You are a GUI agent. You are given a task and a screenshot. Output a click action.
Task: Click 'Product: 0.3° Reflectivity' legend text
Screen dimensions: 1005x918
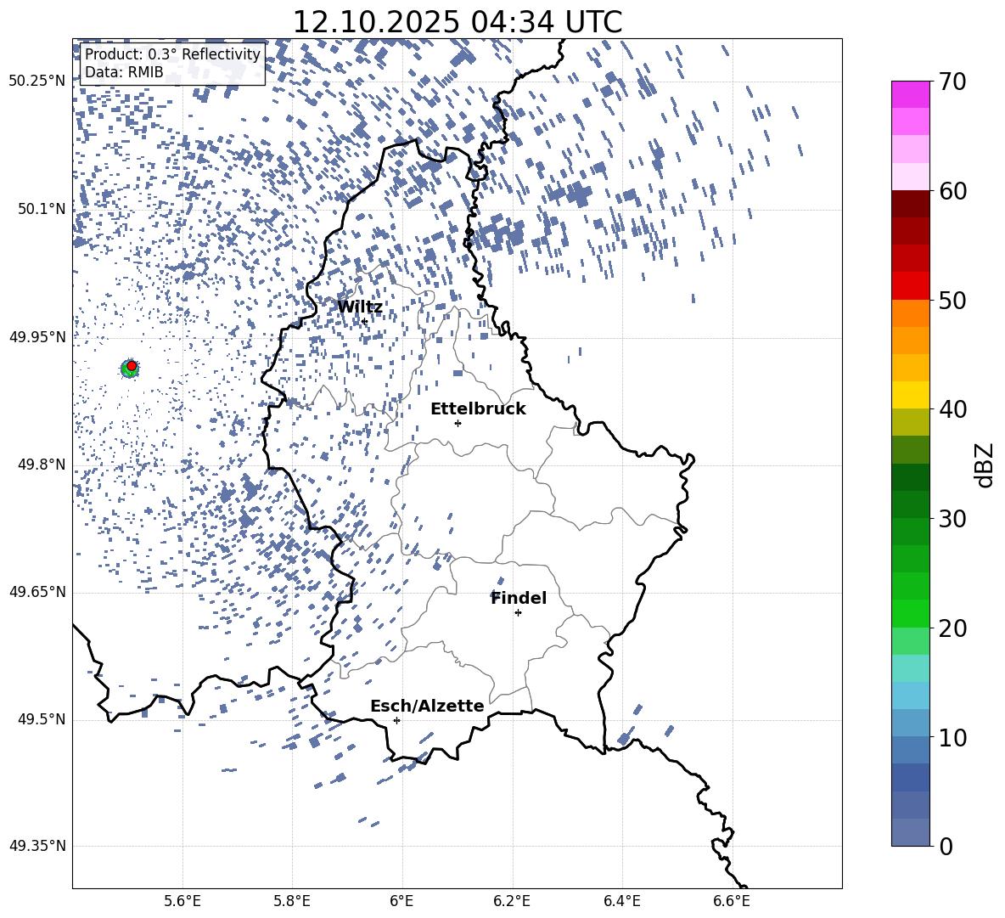click(x=172, y=54)
